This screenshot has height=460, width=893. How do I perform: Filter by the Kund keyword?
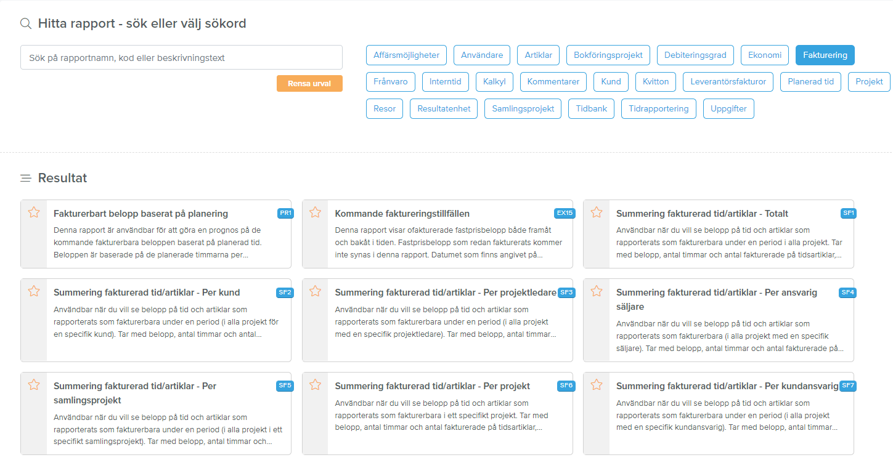(x=611, y=81)
